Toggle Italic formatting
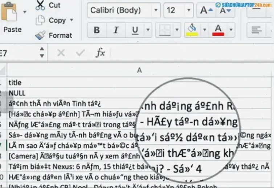 click(116, 30)
